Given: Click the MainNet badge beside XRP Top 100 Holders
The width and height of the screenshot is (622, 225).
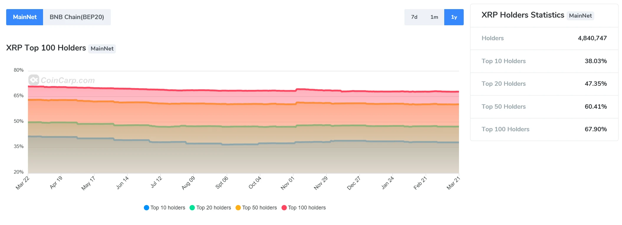Looking at the screenshot, I should click(102, 49).
